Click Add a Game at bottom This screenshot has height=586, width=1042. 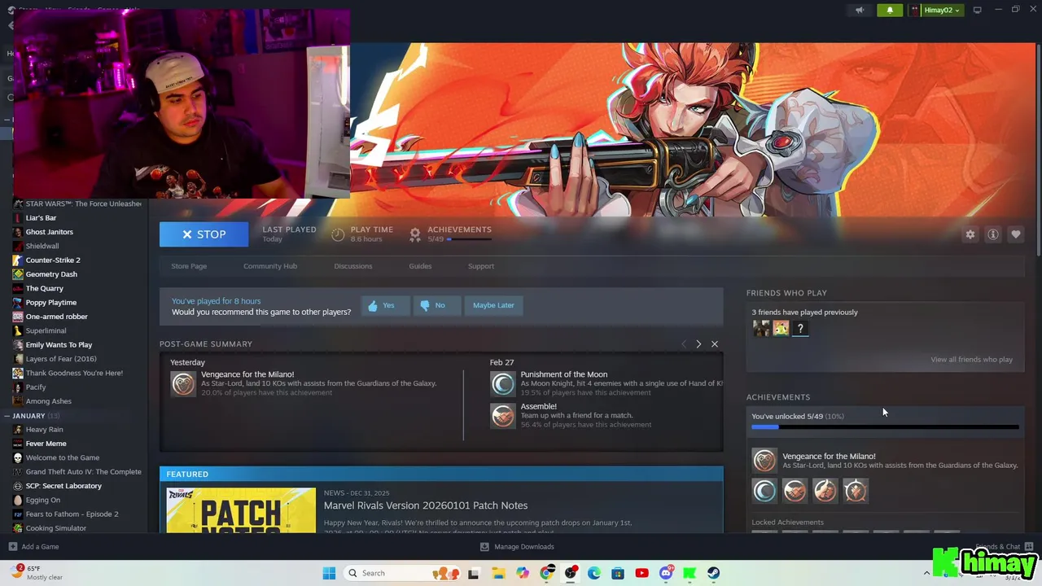33,547
